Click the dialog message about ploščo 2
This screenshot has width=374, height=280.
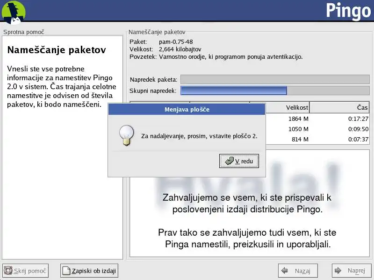199,136
